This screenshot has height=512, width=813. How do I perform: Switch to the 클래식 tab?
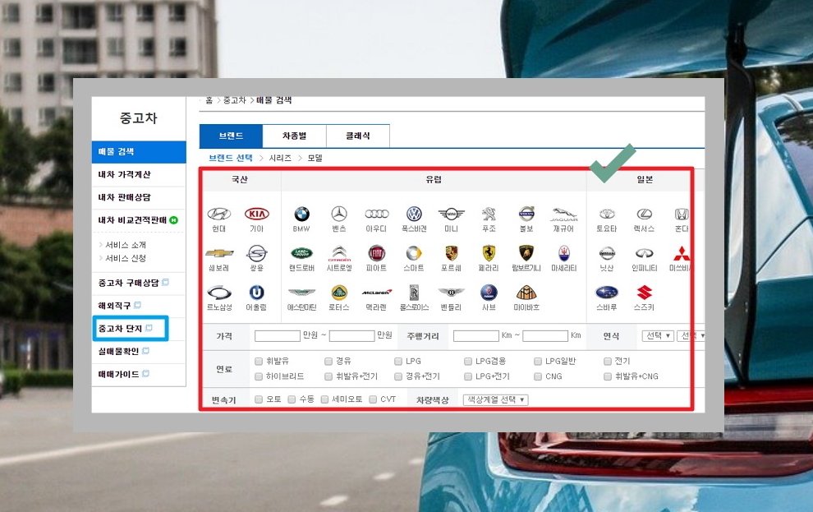click(x=358, y=136)
